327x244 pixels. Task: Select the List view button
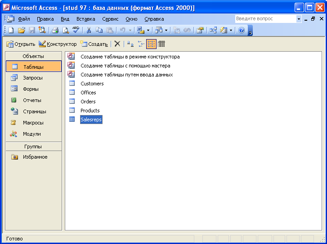click(151, 44)
